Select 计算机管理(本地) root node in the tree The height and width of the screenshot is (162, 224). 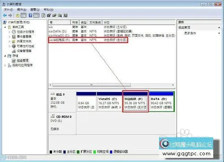19,22
